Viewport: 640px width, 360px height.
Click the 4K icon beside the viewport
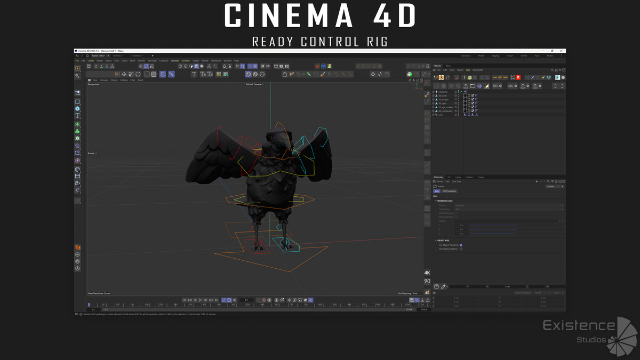427,274
